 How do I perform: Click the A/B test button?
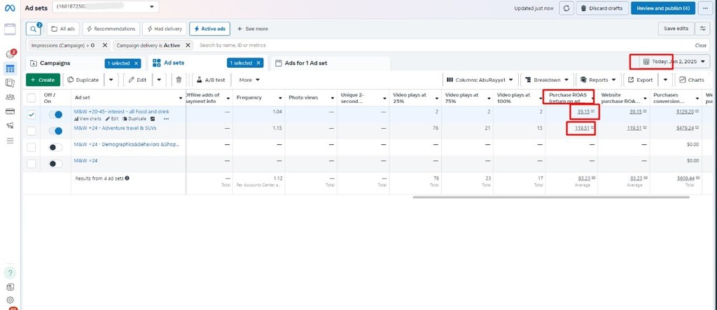point(211,80)
